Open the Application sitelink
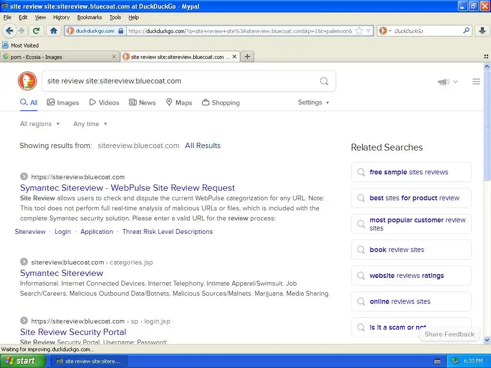Viewport: 491px width, 368px height. pos(97,231)
